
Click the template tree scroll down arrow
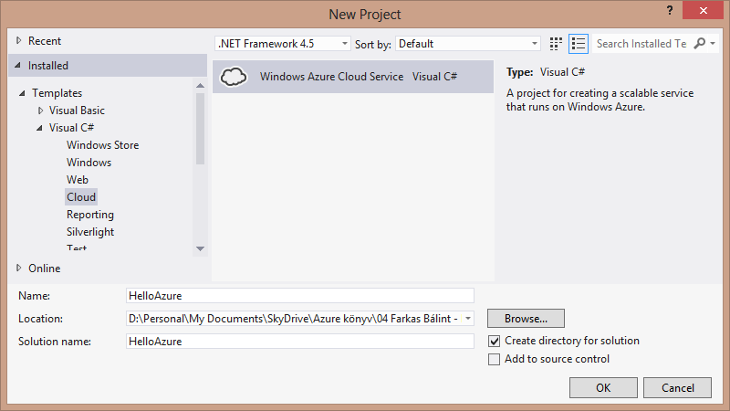[200, 248]
